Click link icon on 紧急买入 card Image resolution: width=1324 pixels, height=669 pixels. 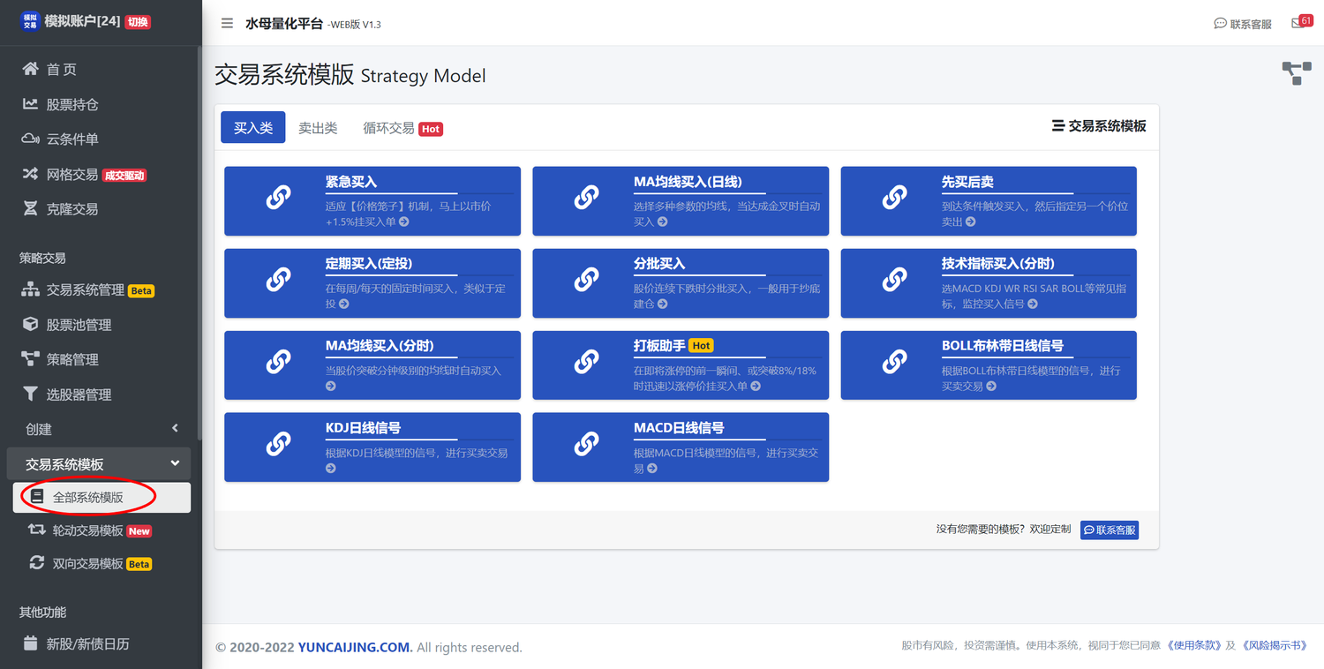coord(278,199)
